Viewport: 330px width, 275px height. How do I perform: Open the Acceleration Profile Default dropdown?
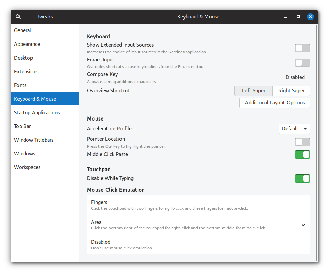click(294, 129)
